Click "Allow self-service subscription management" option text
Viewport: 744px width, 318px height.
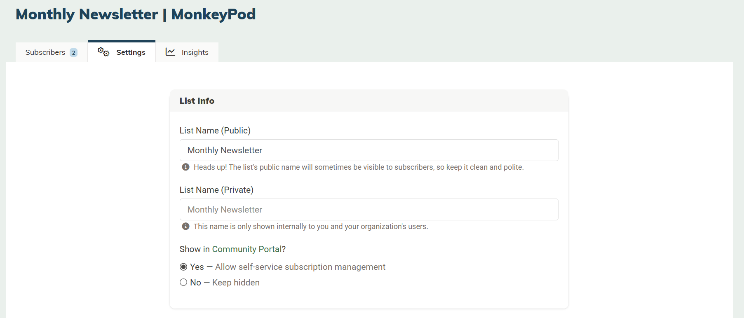(300, 267)
